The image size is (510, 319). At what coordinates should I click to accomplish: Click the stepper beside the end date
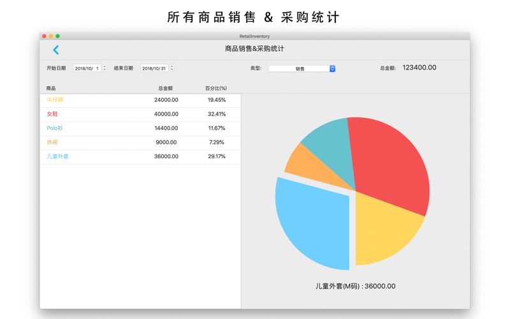(171, 68)
